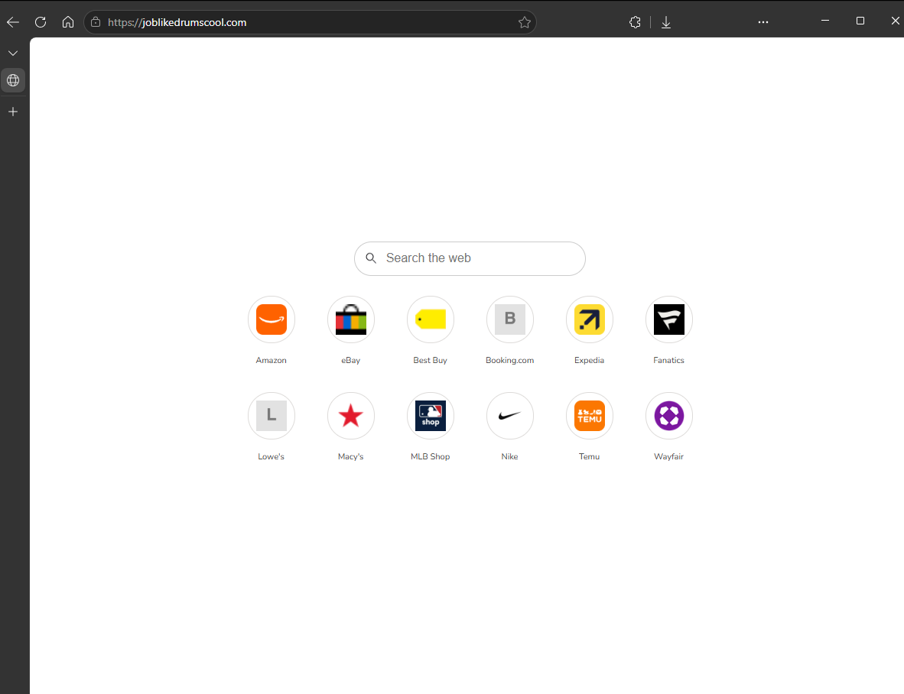Minimize the browser window
Viewport: 904px width, 694px height.
pyautogui.click(x=825, y=21)
